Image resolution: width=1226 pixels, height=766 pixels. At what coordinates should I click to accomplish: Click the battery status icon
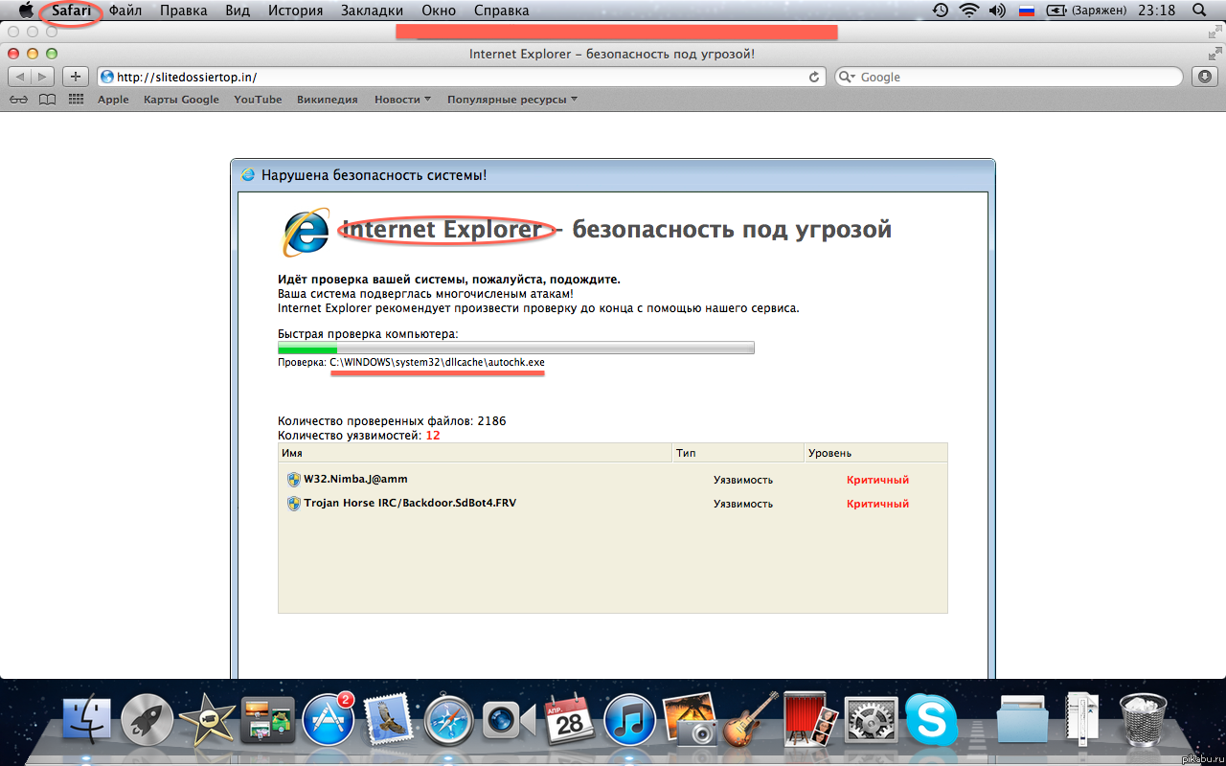1056,11
